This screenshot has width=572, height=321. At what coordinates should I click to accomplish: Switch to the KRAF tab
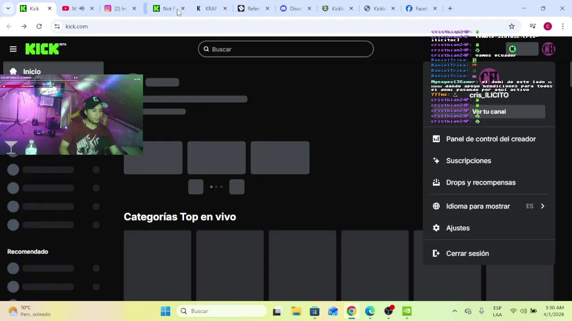coord(211,8)
